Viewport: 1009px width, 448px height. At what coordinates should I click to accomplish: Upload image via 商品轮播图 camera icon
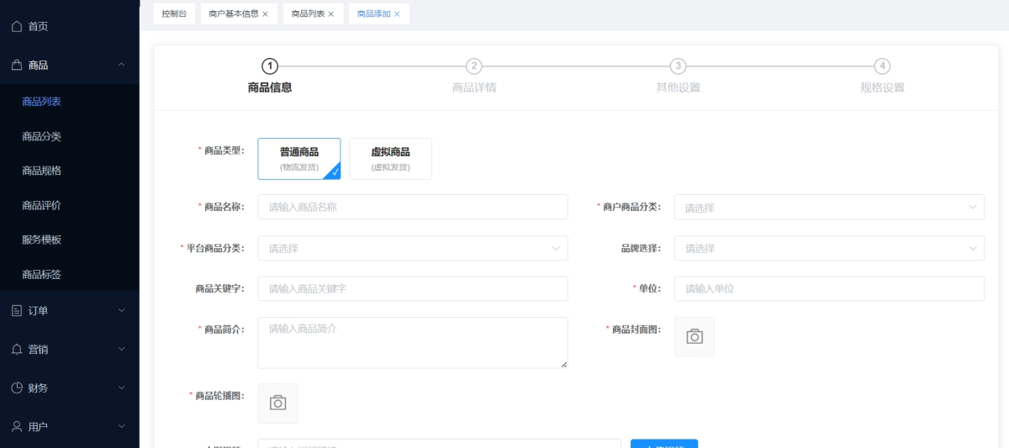pyautogui.click(x=277, y=403)
